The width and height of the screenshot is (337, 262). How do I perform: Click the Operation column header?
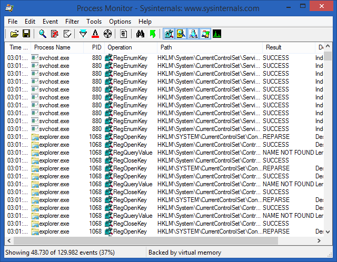(x=131, y=47)
